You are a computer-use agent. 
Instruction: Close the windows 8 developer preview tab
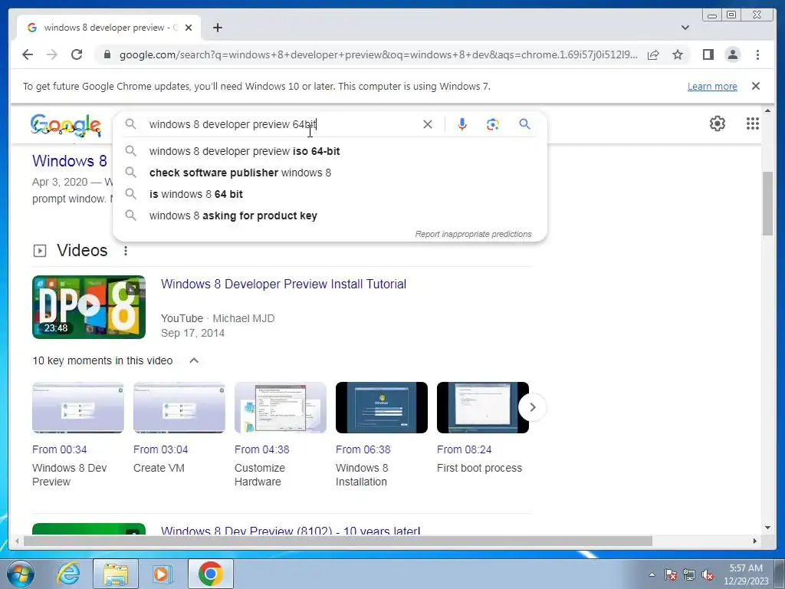pyautogui.click(x=189, y=28)
